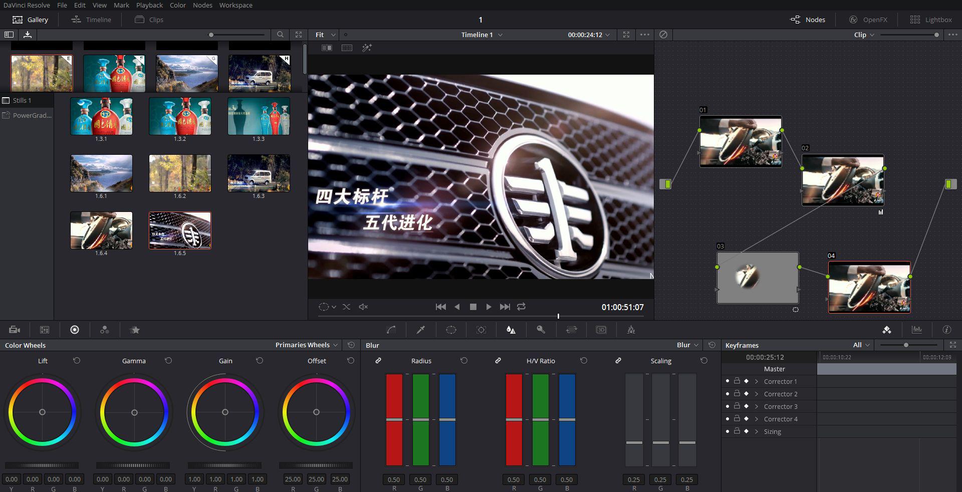Toggle Sizing track lock

point(737,431)
